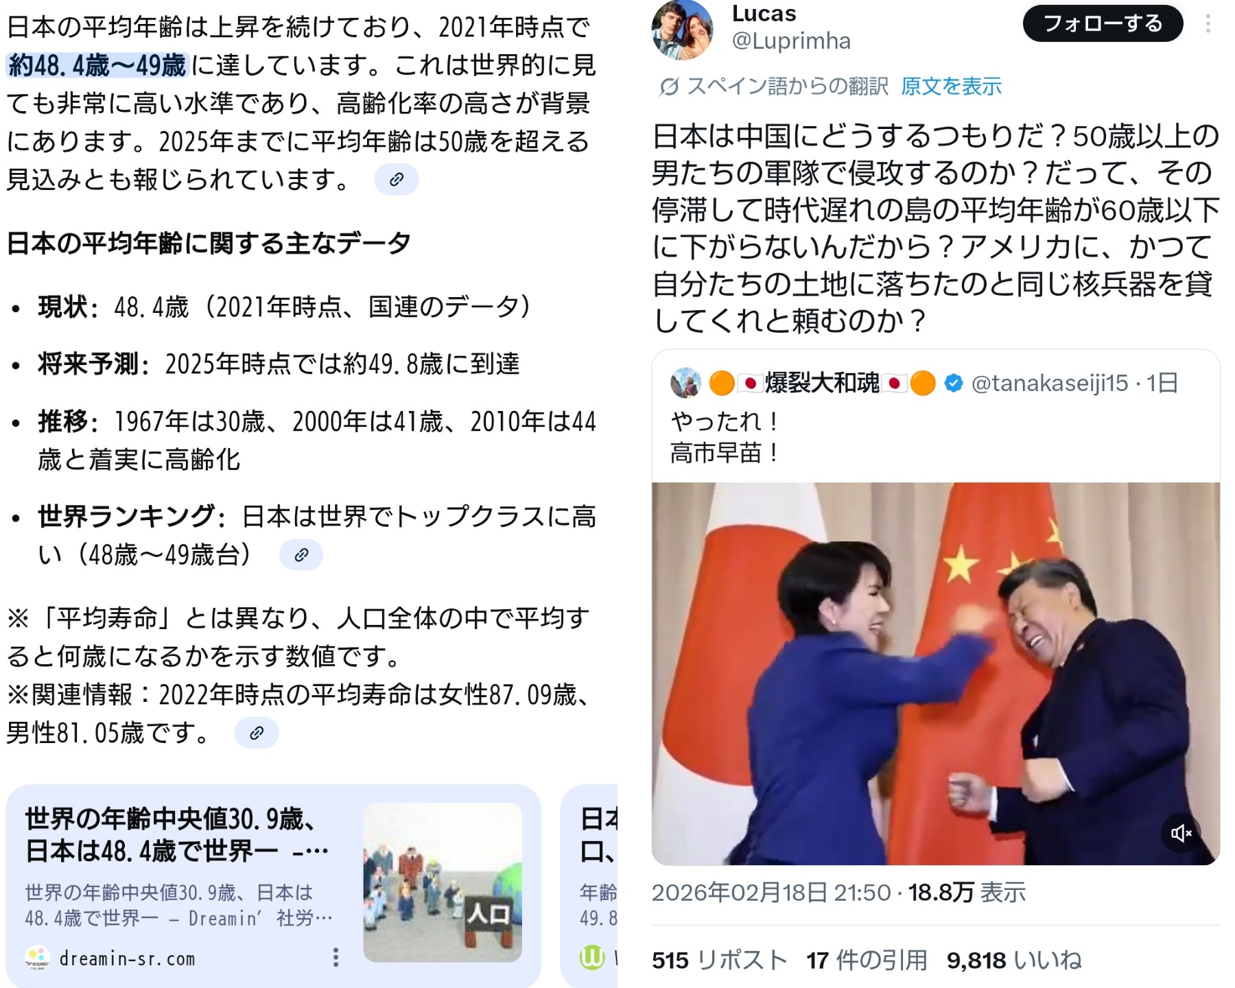Click 原文を表示 to show original text

pos(951,86)
